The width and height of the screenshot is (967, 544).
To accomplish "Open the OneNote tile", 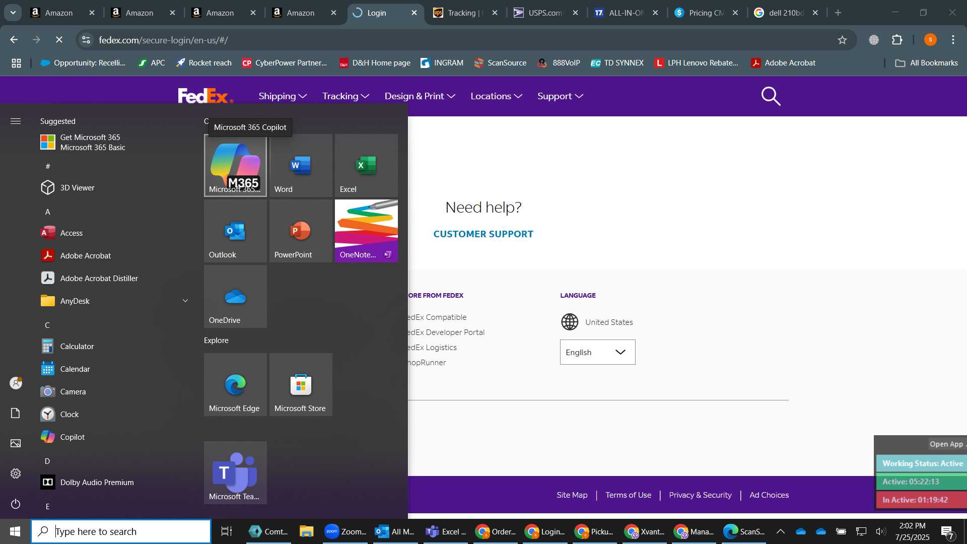I will [366, 231].
